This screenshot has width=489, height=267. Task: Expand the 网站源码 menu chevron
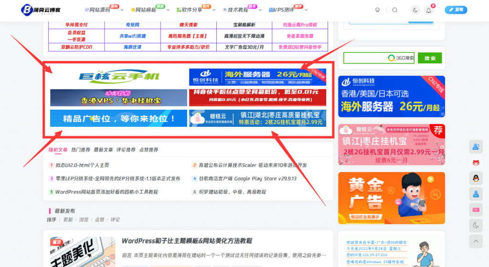pos(122,10)
